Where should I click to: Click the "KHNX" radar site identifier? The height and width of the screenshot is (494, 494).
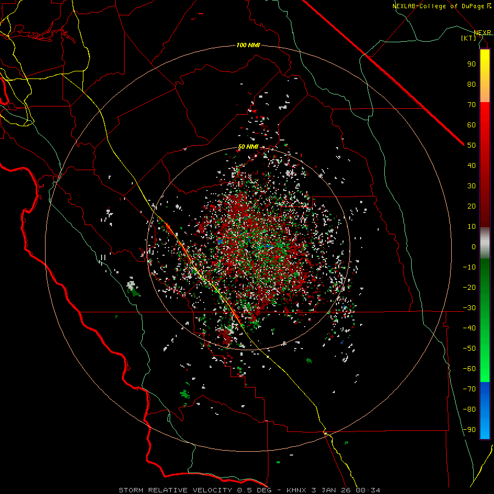297,490
